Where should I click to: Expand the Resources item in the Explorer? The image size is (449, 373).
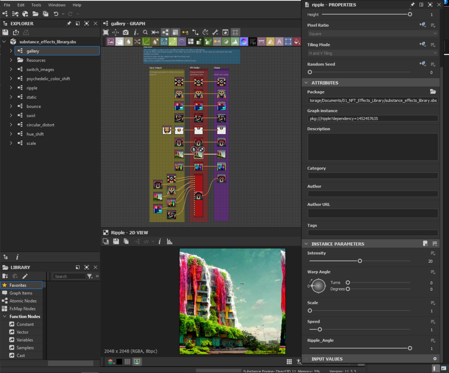(10, 60)
